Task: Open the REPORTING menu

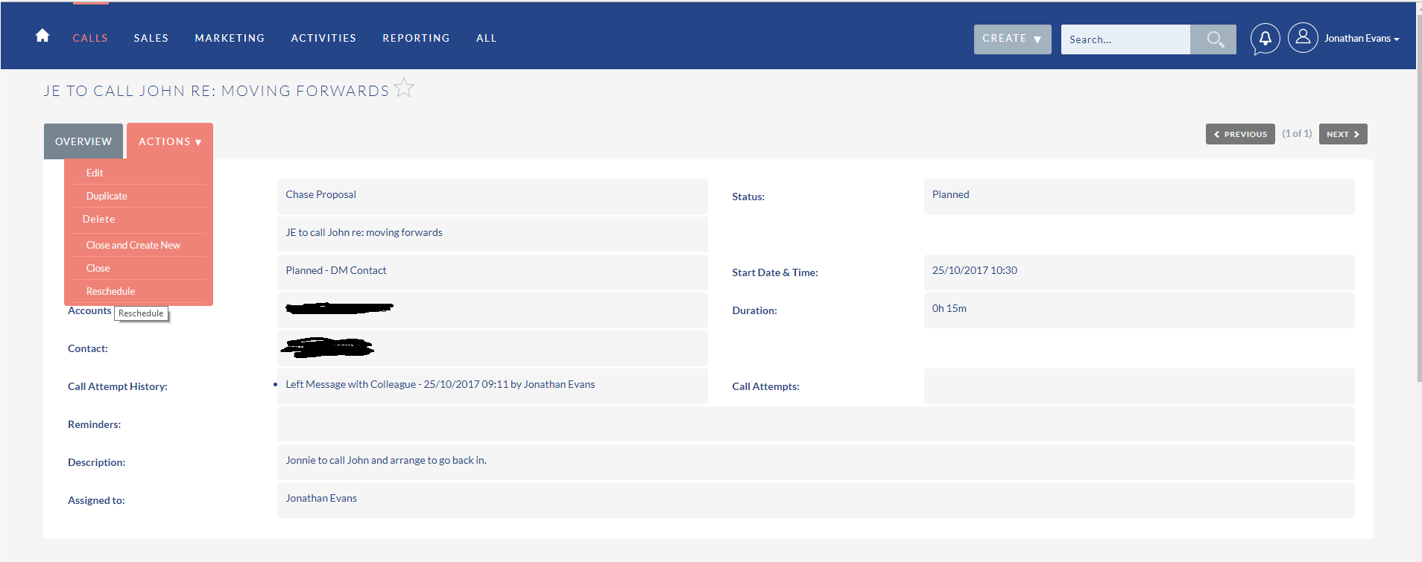Action: 416,38
